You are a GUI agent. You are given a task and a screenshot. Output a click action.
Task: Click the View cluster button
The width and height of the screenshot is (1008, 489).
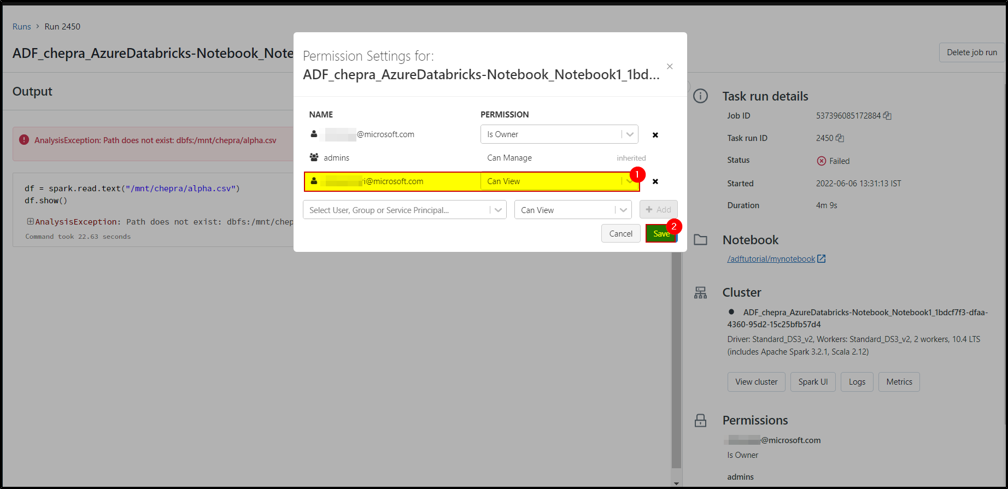tap(757, 382)
